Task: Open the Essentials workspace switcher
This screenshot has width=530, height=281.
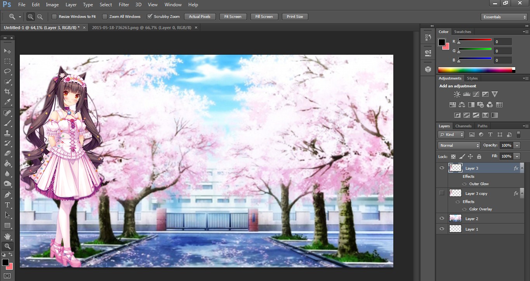Action: (x=504, y=17)
